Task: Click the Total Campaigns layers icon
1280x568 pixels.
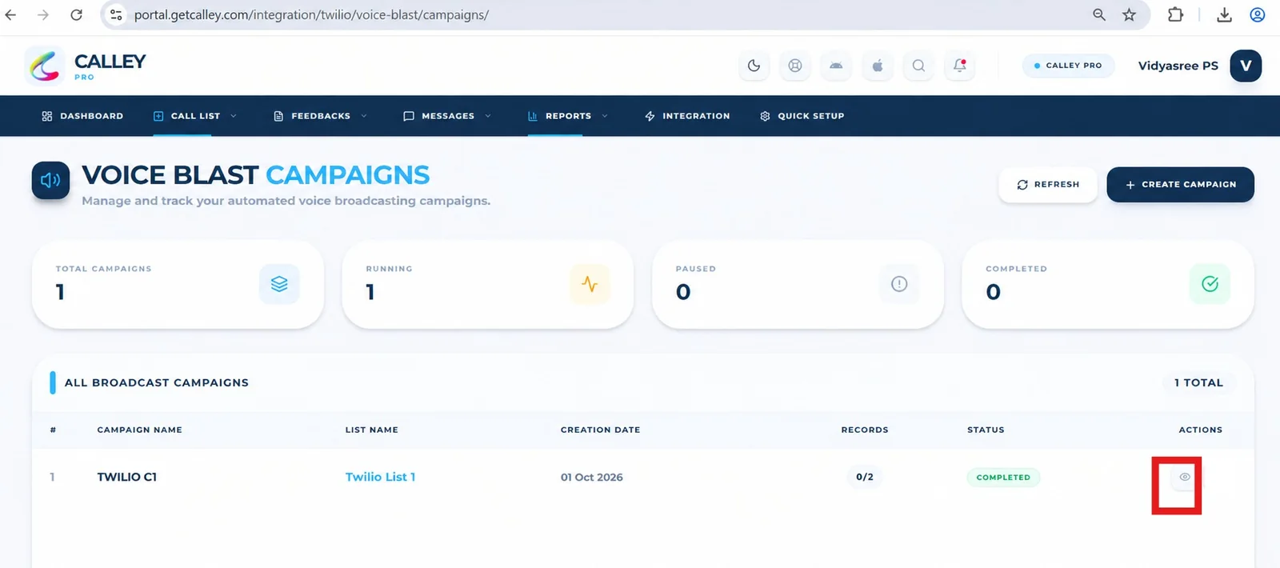Action: click(279, 284)
